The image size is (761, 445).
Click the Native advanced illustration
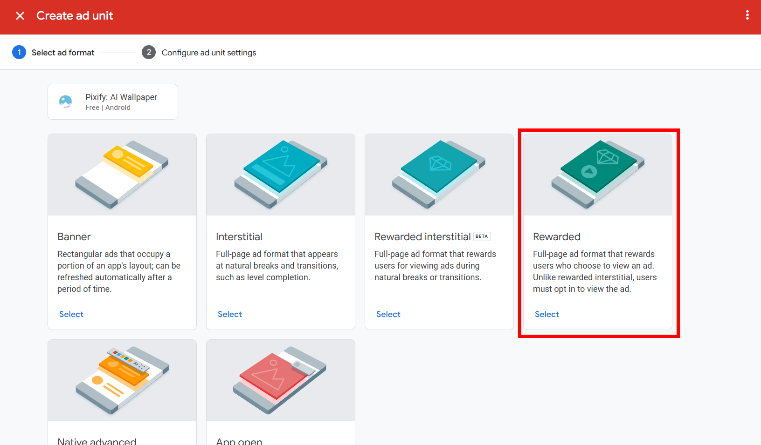pyautogui.click(x=122, y=380)
